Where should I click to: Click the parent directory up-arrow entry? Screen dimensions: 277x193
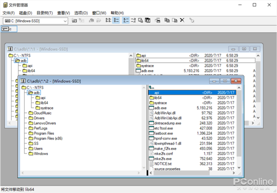tap(151, 87)
